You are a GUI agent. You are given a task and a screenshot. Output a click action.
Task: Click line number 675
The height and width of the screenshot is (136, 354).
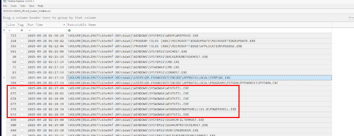(x=13, y=93)
